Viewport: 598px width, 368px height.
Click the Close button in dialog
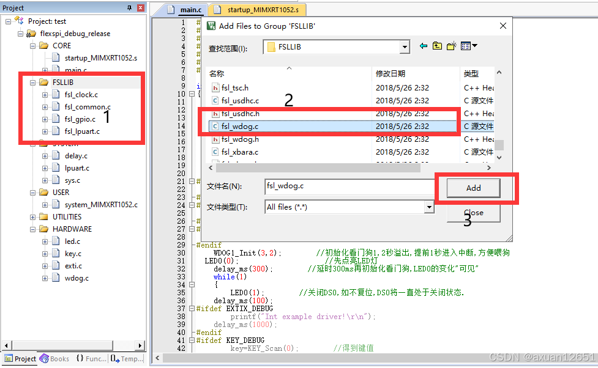click(473, 213)
